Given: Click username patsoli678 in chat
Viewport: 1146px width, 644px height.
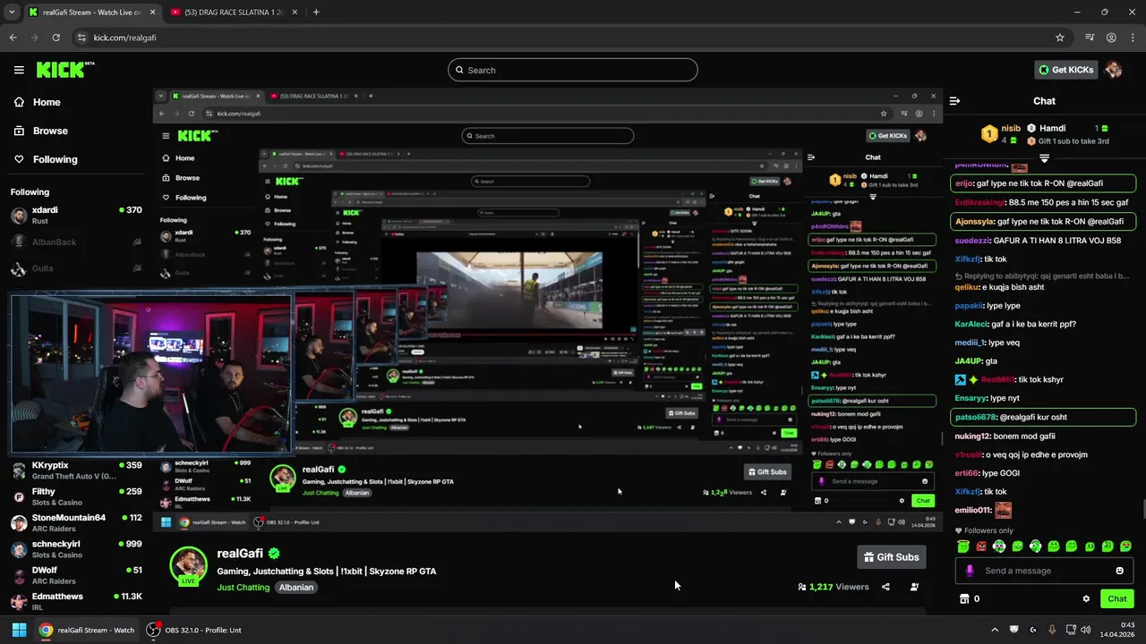Looking at the screenshot, I should coord(976,417).
